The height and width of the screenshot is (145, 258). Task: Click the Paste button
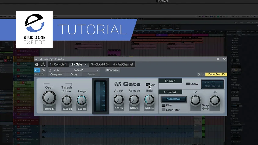(x=91, y=74)
